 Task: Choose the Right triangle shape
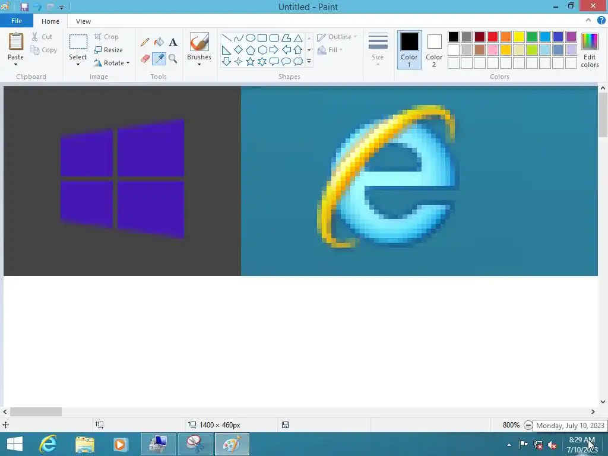(226, 50)
